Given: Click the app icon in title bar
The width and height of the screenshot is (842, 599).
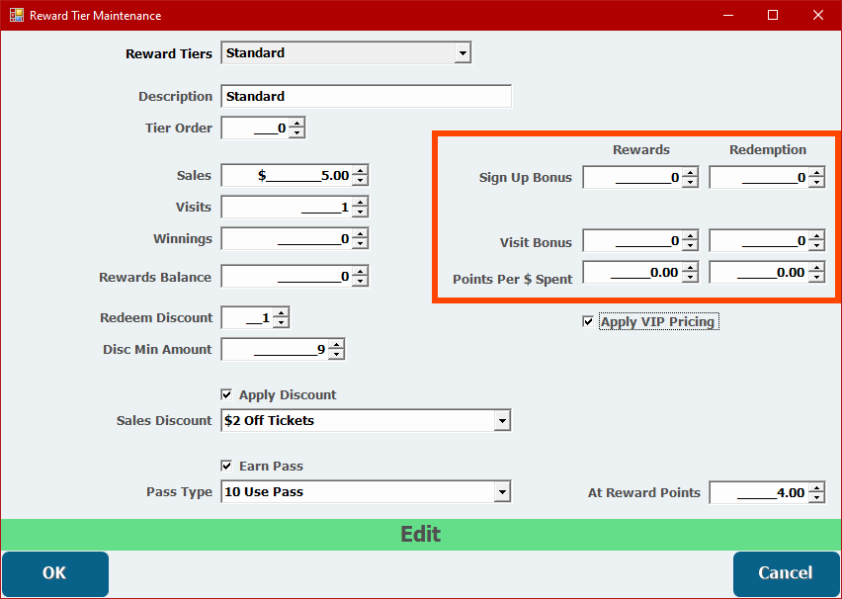Looking at the screenshot, I should tap(16, 16).
